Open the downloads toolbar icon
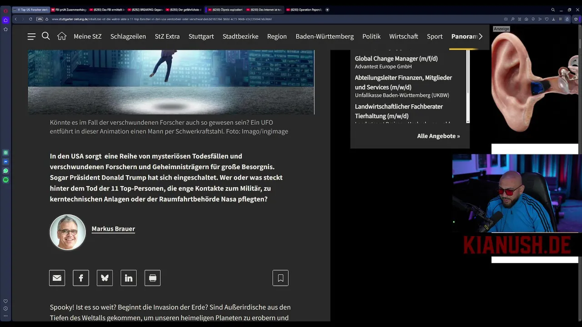 point(553,19)
